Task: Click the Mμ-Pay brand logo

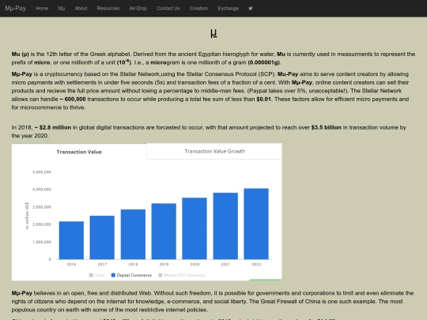Action: click(x=15, y=9)
